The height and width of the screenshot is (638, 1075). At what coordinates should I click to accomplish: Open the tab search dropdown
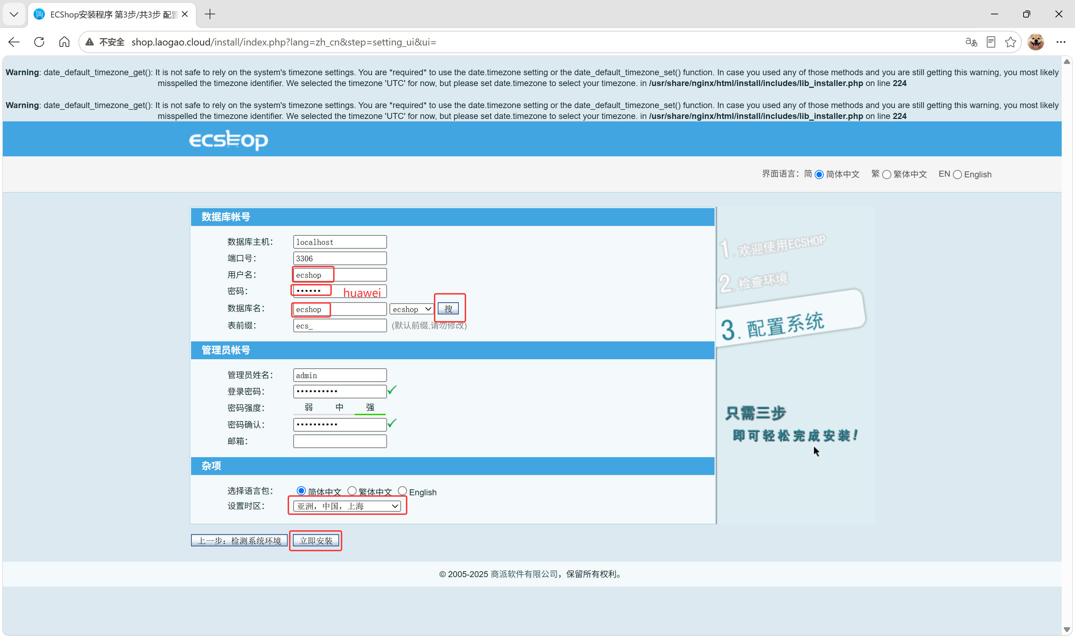[x=14, y=15]
